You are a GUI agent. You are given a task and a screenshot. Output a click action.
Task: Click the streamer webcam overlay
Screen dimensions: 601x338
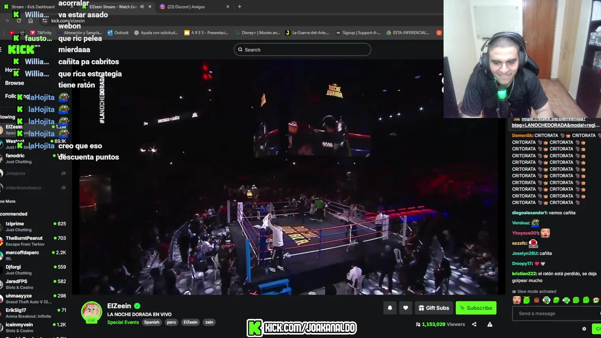522,59
